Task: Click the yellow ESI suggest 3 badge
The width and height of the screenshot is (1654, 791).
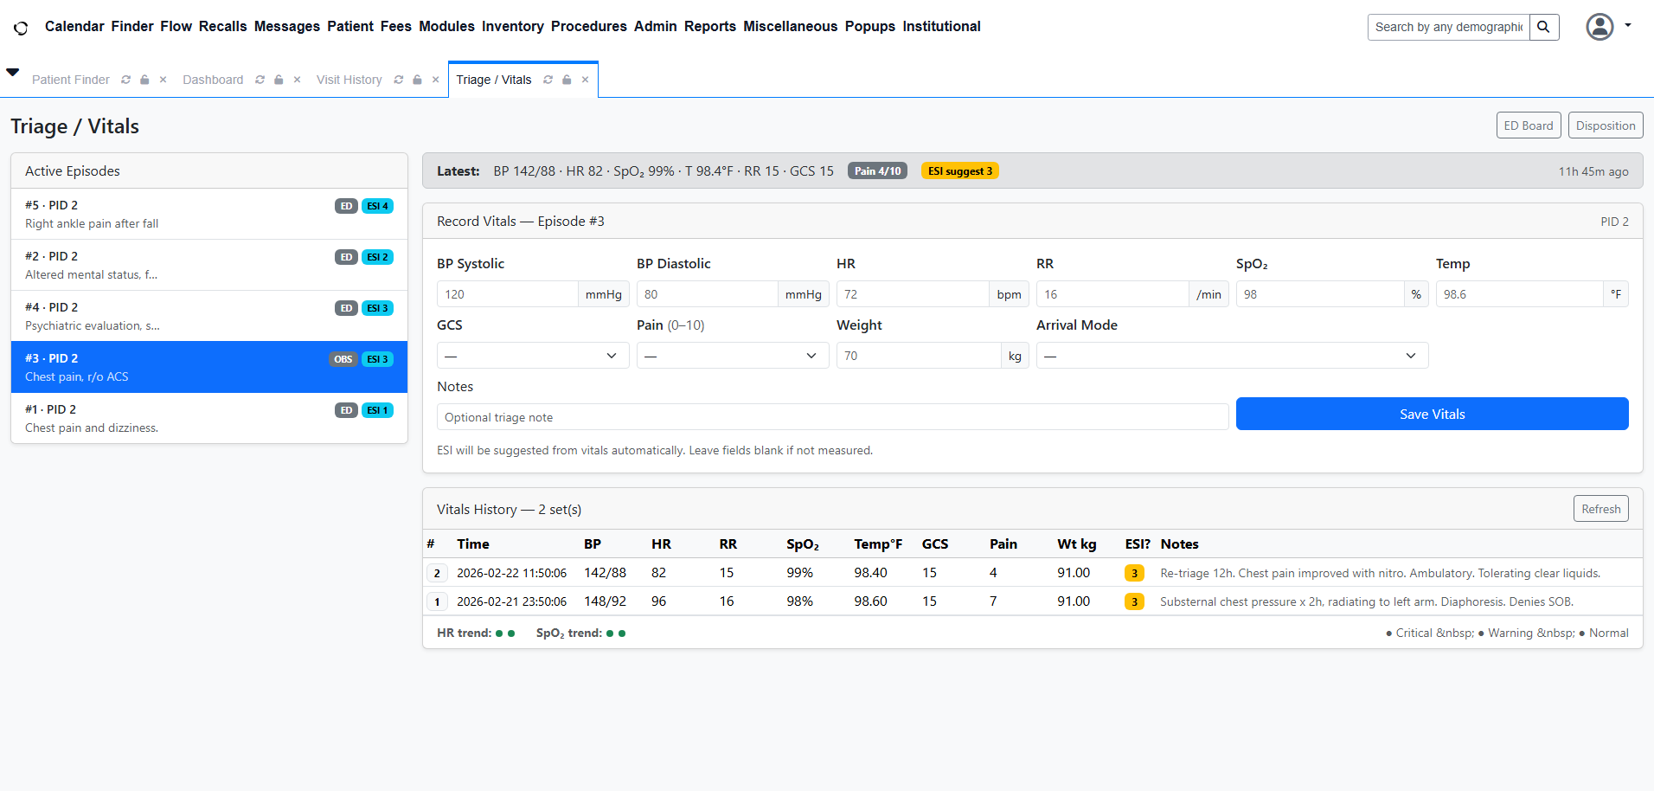Action: tap(959, 171)
